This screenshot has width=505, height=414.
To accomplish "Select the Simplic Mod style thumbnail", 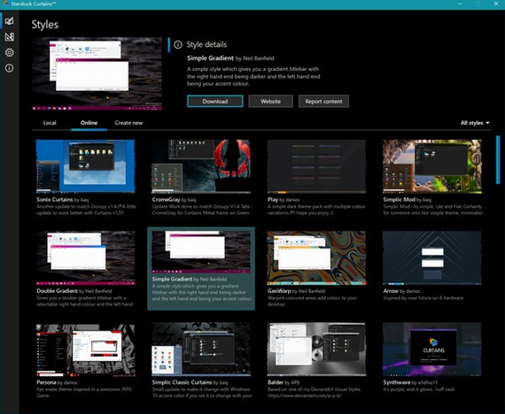I will pos(431,166).
